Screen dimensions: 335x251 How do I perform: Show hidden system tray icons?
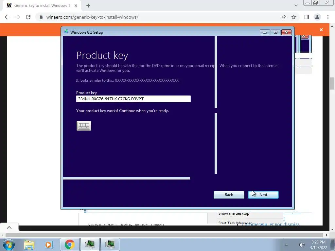click(x=286, y=245)
